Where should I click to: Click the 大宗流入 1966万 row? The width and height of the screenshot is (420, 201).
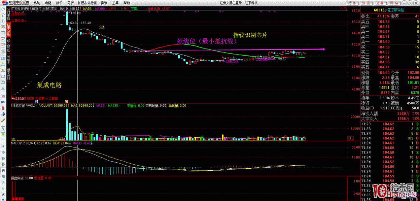(390, 119)
